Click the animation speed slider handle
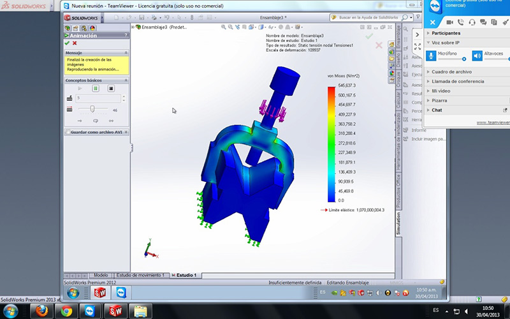 tap(93, 110)
